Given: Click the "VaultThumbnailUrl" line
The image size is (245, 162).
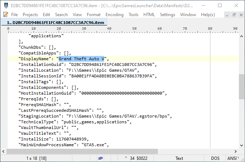Looking at the screenshot, I should (x=48, y=128).
